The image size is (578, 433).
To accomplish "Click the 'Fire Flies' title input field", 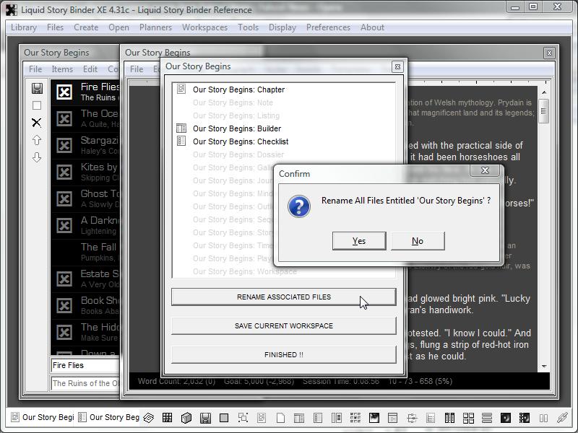I will point(85,365).
